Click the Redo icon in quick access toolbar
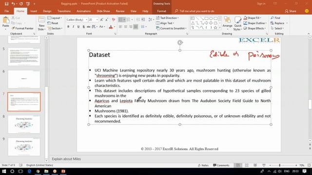The image size is (312, 175). tap(21, 4)
